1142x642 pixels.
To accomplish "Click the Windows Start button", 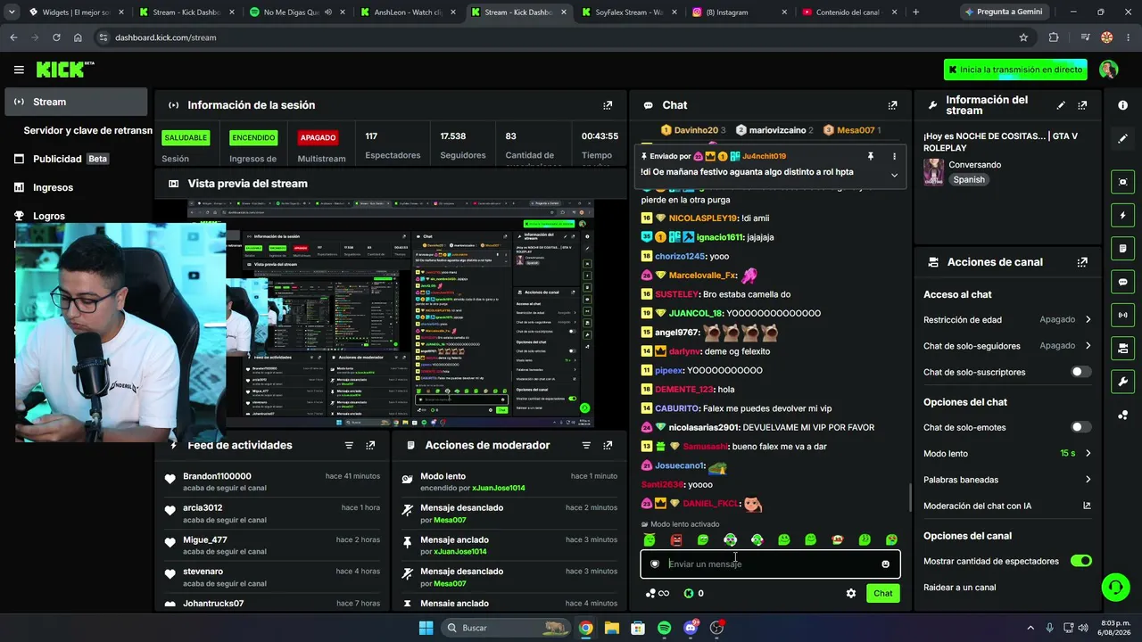I will 426,628.
